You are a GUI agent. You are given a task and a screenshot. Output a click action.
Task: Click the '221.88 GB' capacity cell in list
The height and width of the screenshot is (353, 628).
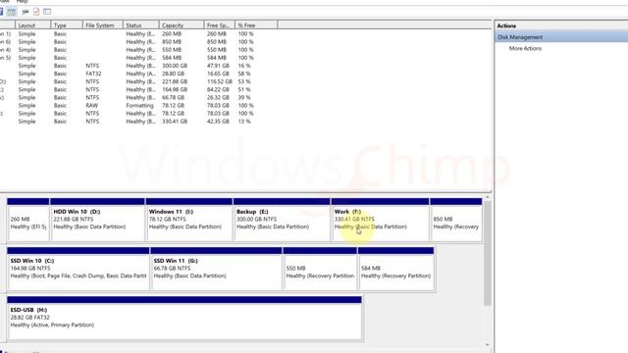point(175,81)
